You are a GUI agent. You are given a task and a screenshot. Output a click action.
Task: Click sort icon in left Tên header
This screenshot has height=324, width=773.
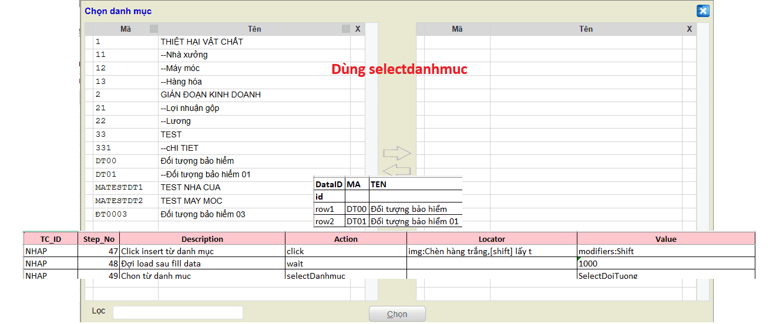click(x=346, y=29)
